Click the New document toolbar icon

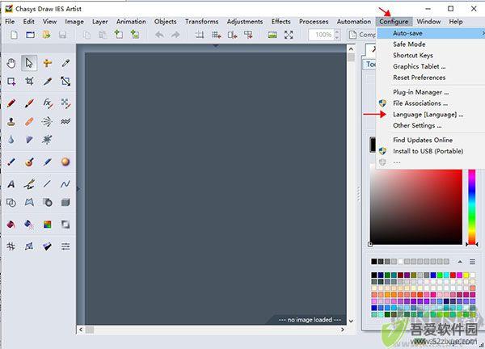point(15,35)
